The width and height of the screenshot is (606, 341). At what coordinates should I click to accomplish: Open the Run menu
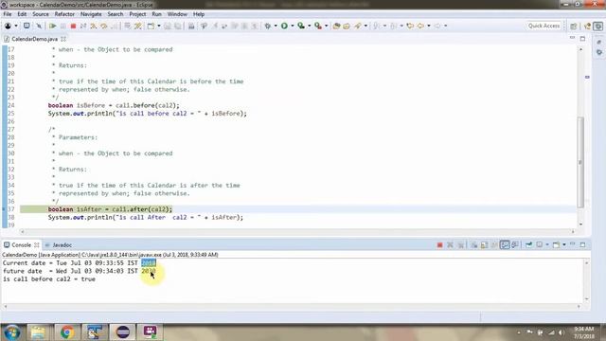156,14
